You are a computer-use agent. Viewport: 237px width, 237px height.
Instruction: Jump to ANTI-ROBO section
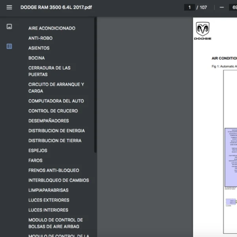point(40,38)
